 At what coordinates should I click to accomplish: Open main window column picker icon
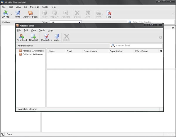173,28
